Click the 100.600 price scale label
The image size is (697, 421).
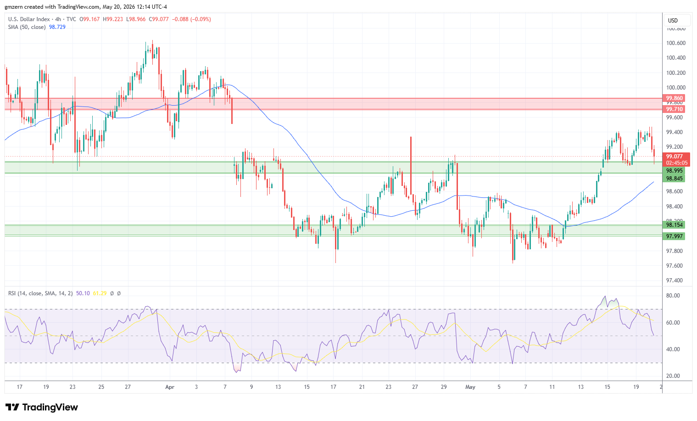click(676, 43)
